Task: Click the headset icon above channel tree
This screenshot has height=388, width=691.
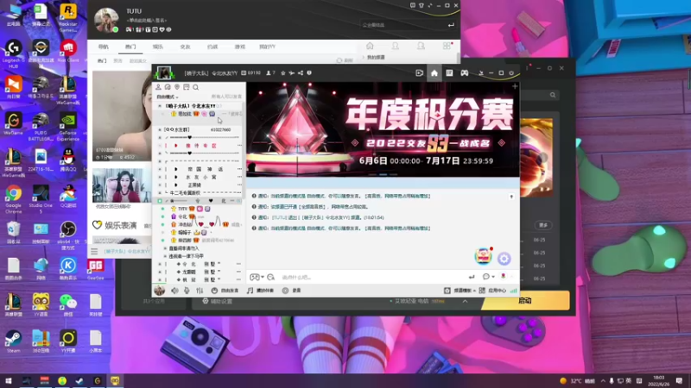Action: click(168, 87)
